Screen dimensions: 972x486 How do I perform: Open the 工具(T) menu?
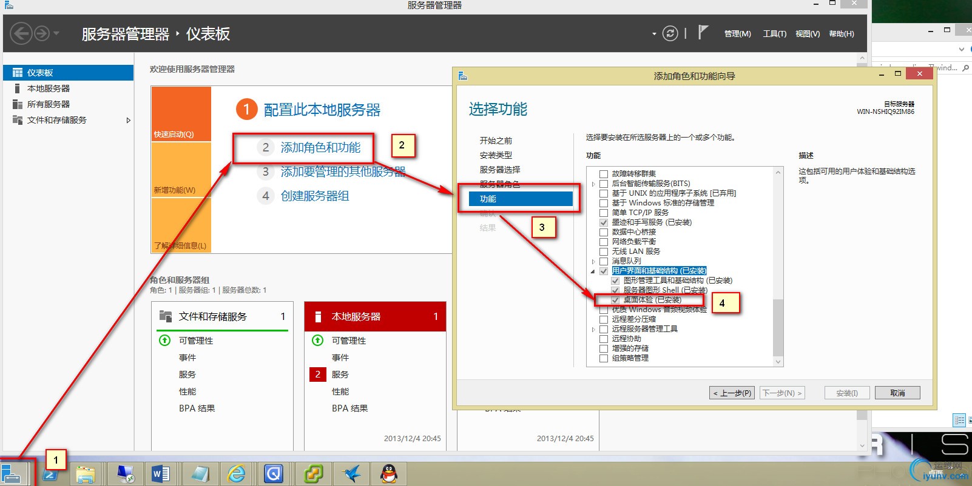774,34
